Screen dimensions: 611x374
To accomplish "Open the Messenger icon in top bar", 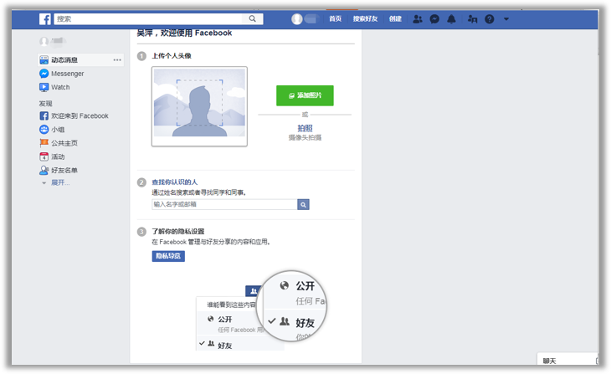I will coord(434,18).
